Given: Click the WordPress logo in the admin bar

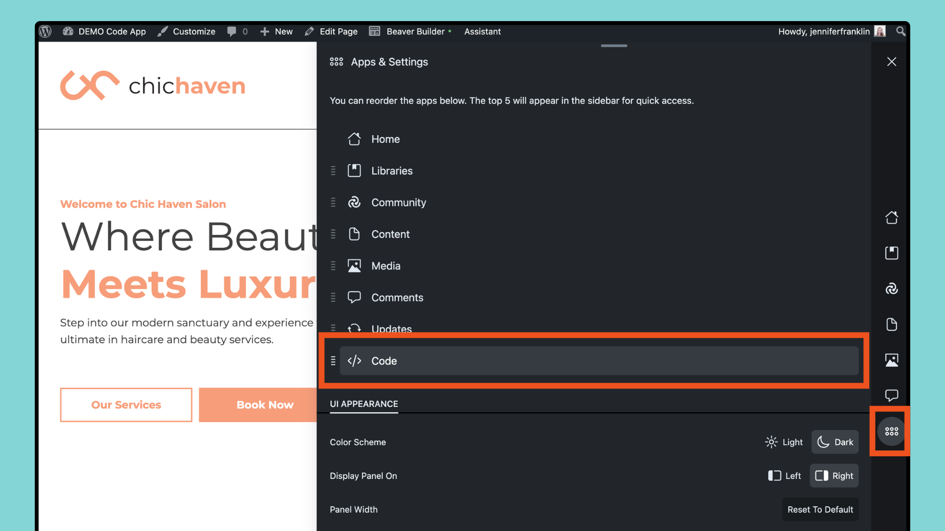Looking at the screenshot, I should click(45, 31).
